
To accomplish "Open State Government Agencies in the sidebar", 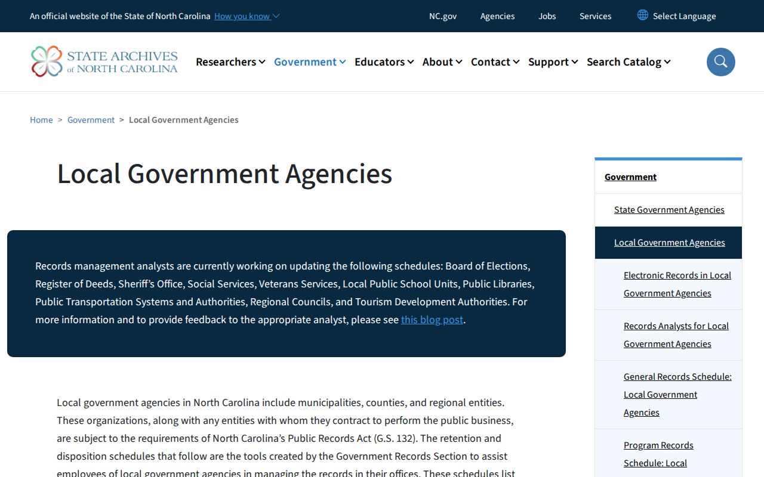I will coord(669,210).
